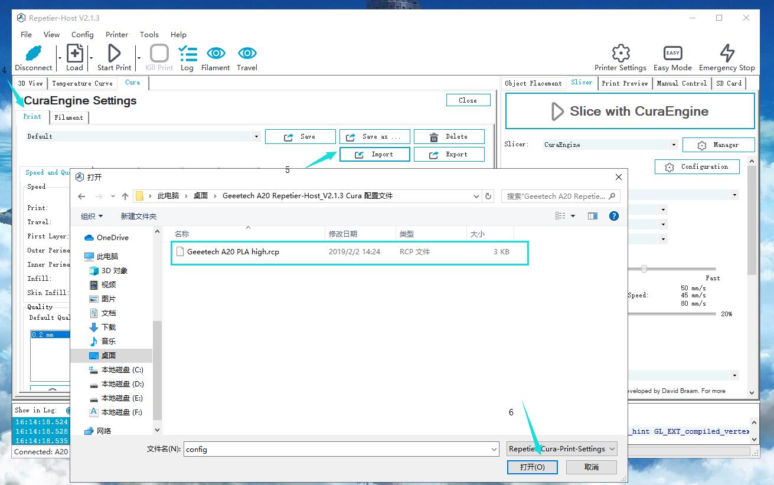Open the slicer Configuration button
Image resolution: width=774 pixels, height=485 pixels.
tap(697, 167)
